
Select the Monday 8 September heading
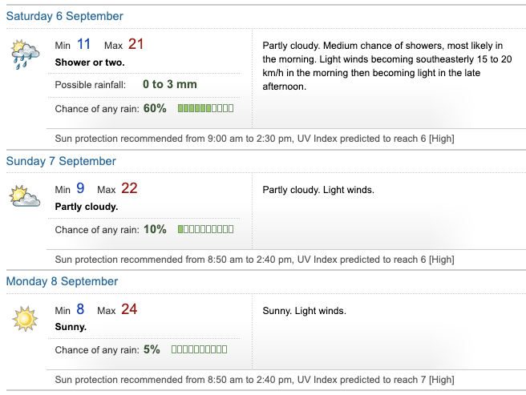coord(62,281)
